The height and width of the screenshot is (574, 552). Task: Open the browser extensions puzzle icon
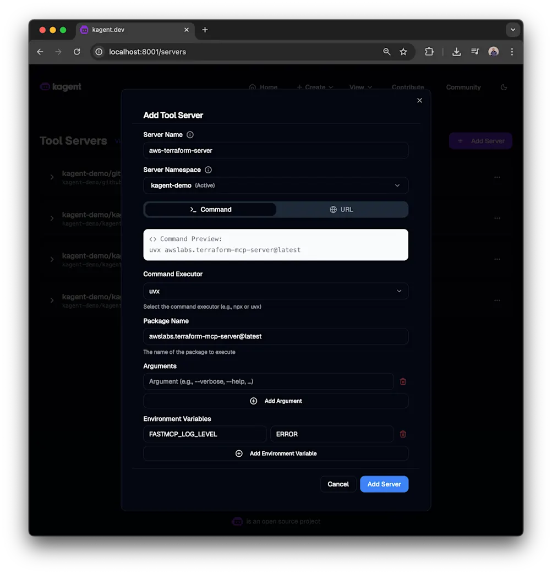point(429,51)
